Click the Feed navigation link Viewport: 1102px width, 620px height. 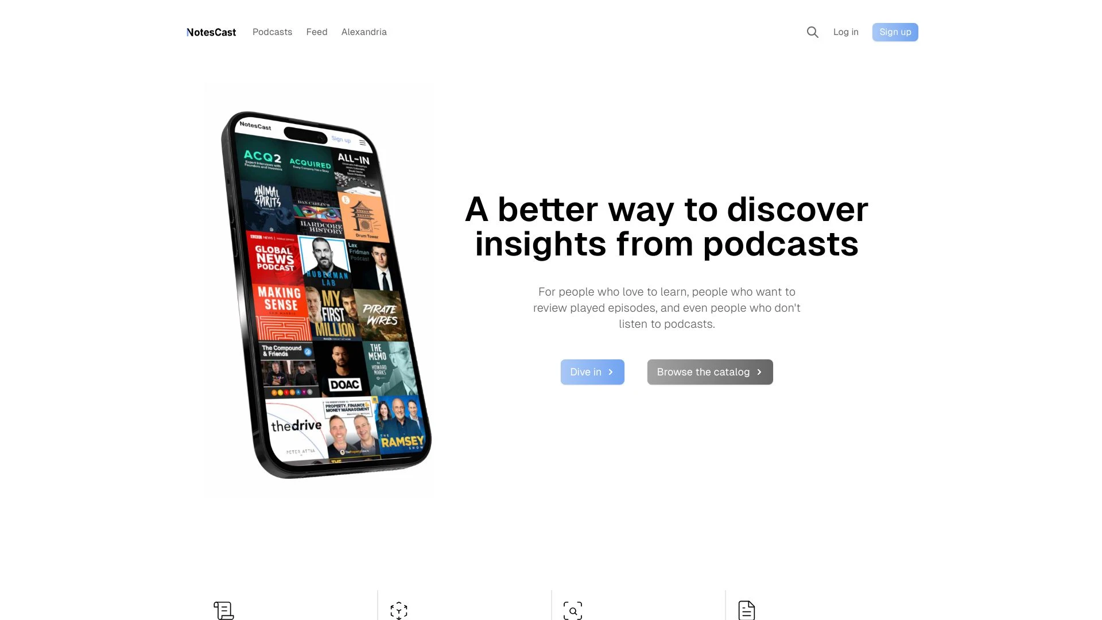point(316,32)
